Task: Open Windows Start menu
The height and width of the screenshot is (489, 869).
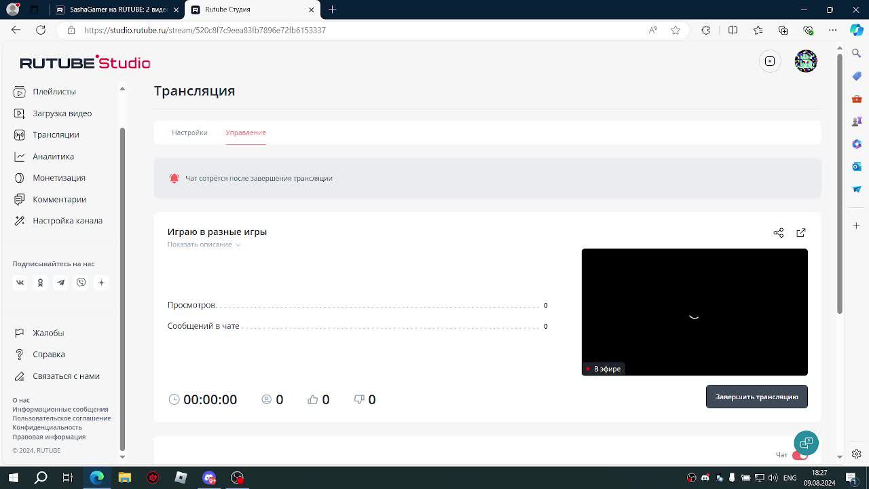Action: click(13, 477)
